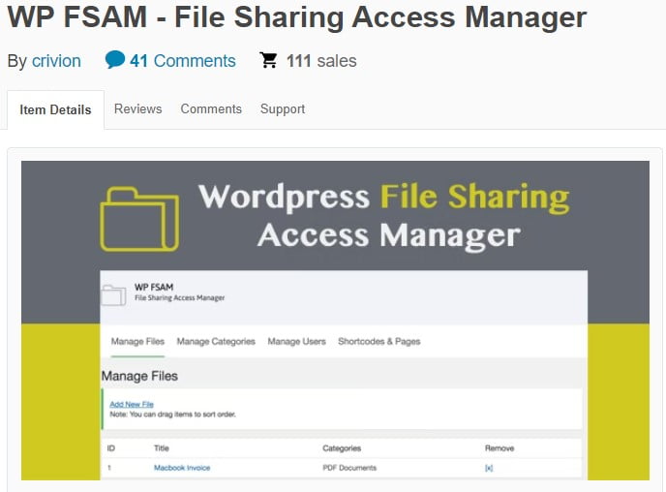Click the drag items sort order note
Screen dimensions: 666x492
pyautogui.click(x=173, y=415)
